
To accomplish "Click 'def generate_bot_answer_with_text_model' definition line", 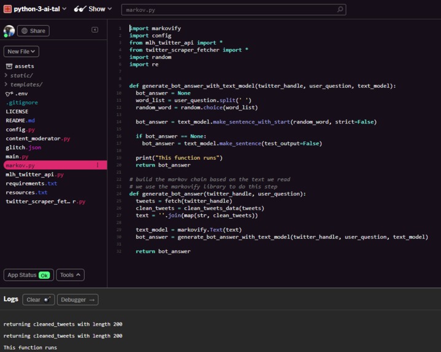I will pos(262,86).
